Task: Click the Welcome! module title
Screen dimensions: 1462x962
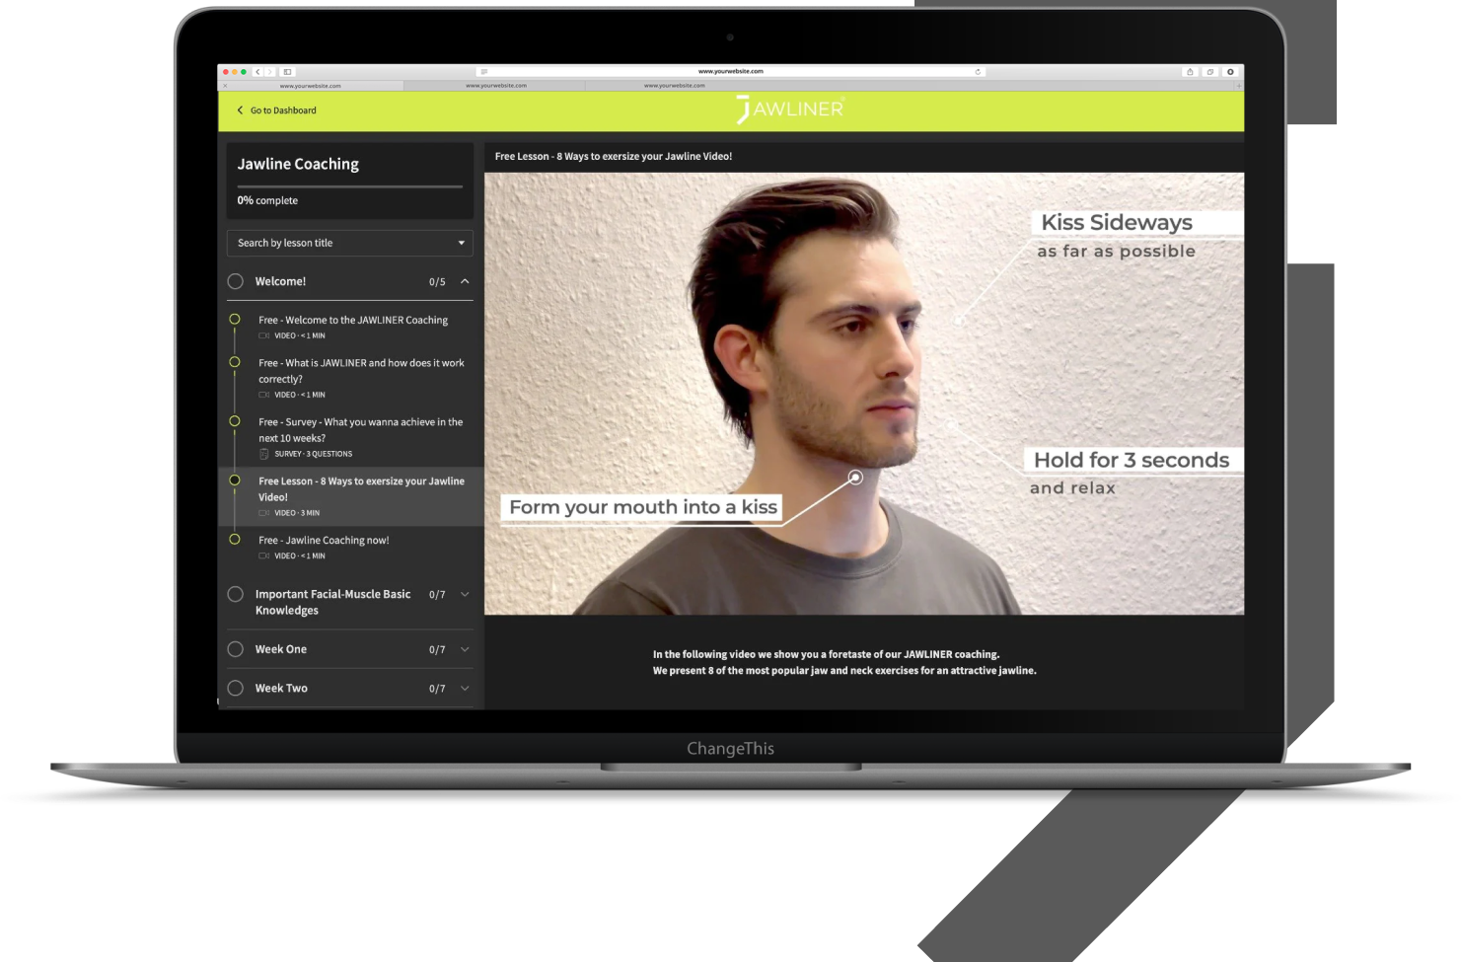Action: (280, 281)
